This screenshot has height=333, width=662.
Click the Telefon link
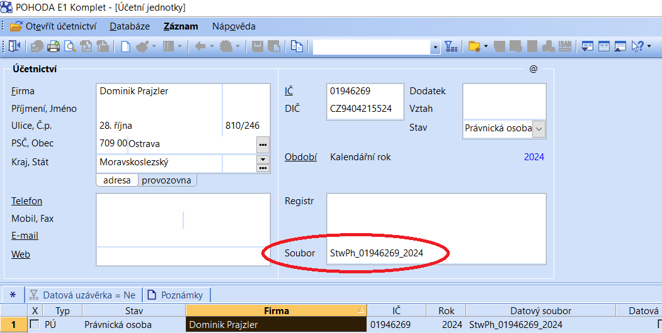pyautogui.click(x=26, y=201)
